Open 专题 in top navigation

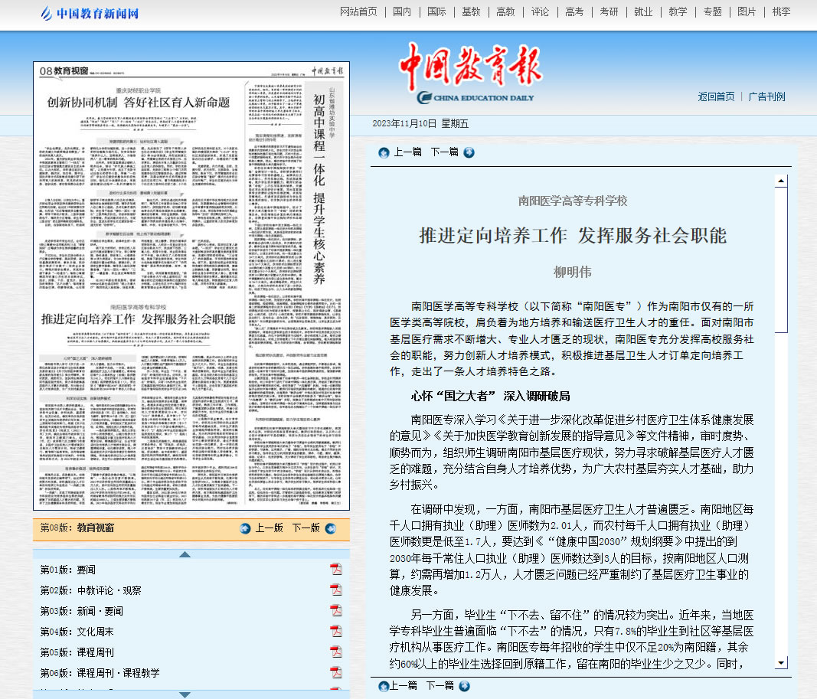tap(712, 11)
